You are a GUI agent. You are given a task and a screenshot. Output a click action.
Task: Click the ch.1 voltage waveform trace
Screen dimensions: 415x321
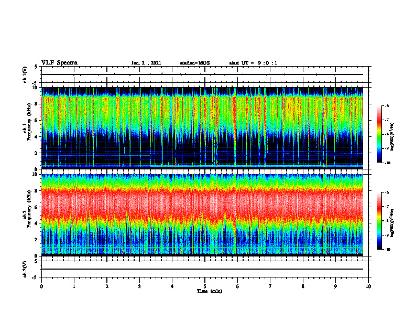(202, 74)
